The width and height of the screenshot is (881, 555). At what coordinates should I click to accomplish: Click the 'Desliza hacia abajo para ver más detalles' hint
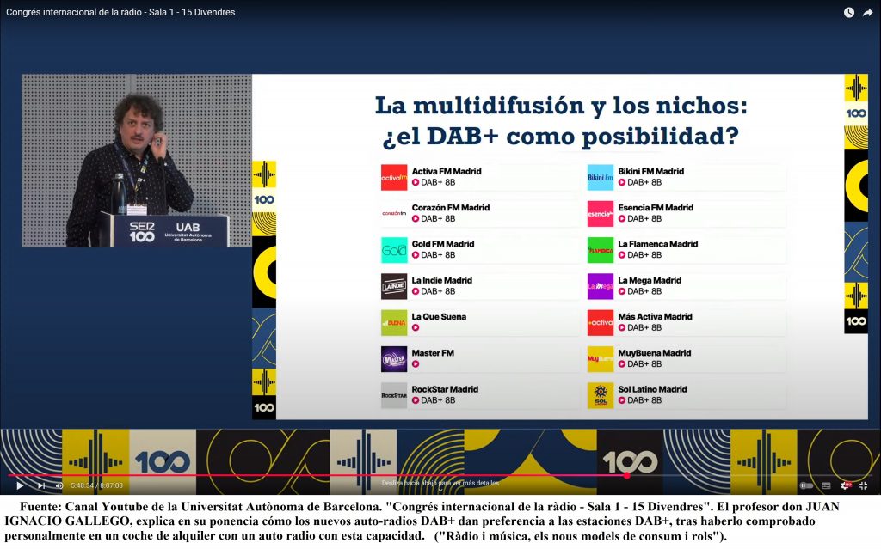click(x=440, y=483)
